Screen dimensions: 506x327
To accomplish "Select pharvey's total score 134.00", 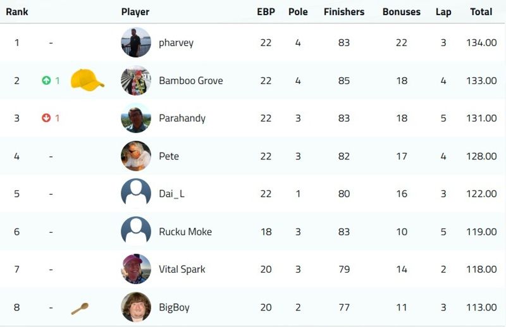I will click(x=481, y=42).
